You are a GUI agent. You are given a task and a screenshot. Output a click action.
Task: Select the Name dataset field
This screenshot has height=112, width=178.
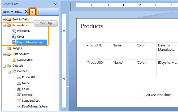(26, 83)
